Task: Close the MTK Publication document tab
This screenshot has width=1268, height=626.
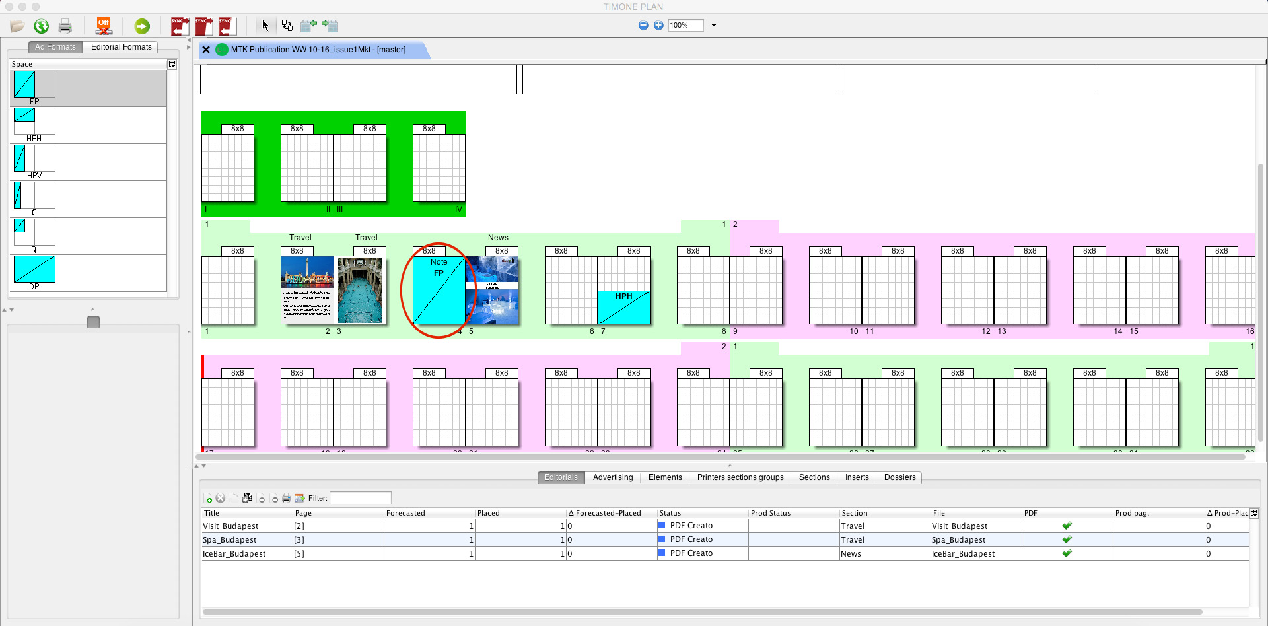Action: point(206,50)
